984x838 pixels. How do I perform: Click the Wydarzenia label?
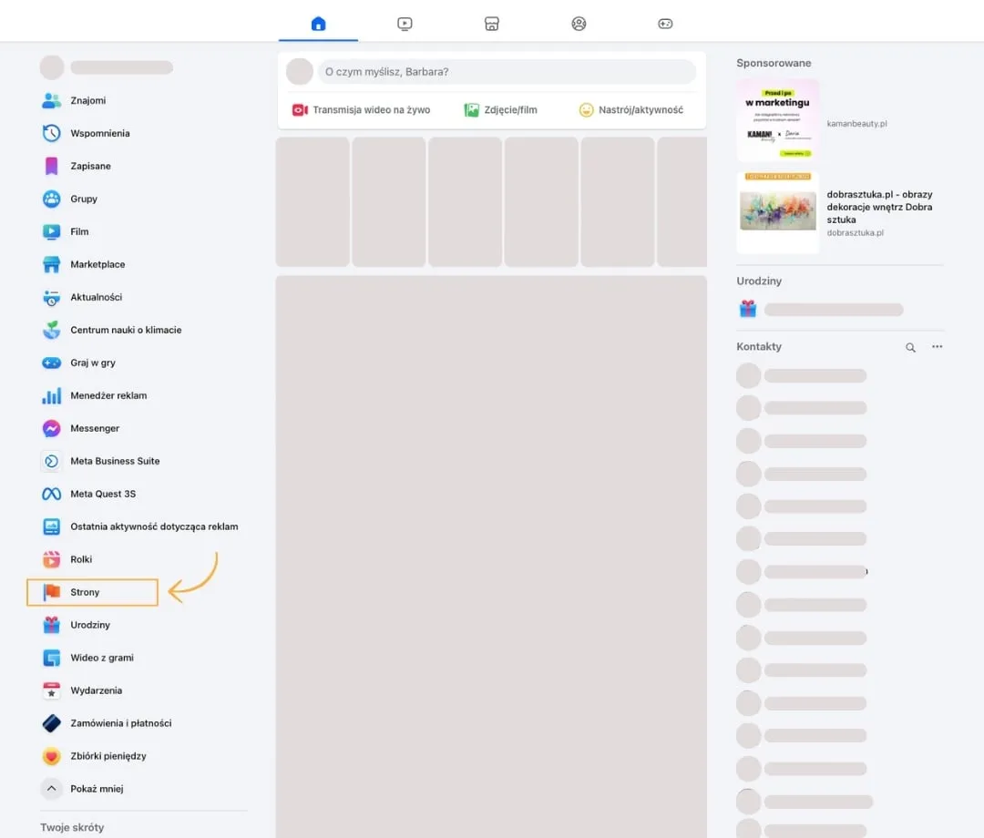(96, 690)
